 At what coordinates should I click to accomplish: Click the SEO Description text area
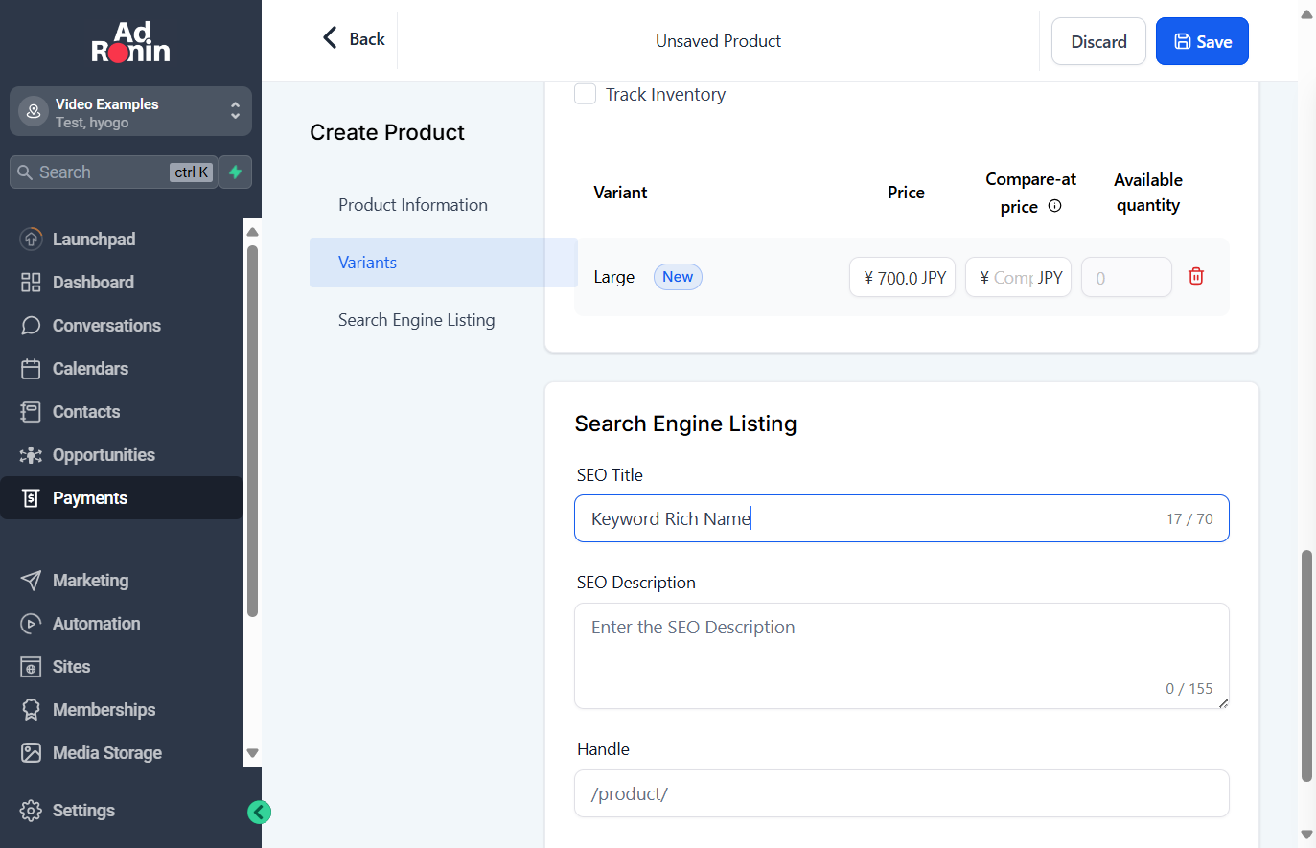tap(901, 656)
